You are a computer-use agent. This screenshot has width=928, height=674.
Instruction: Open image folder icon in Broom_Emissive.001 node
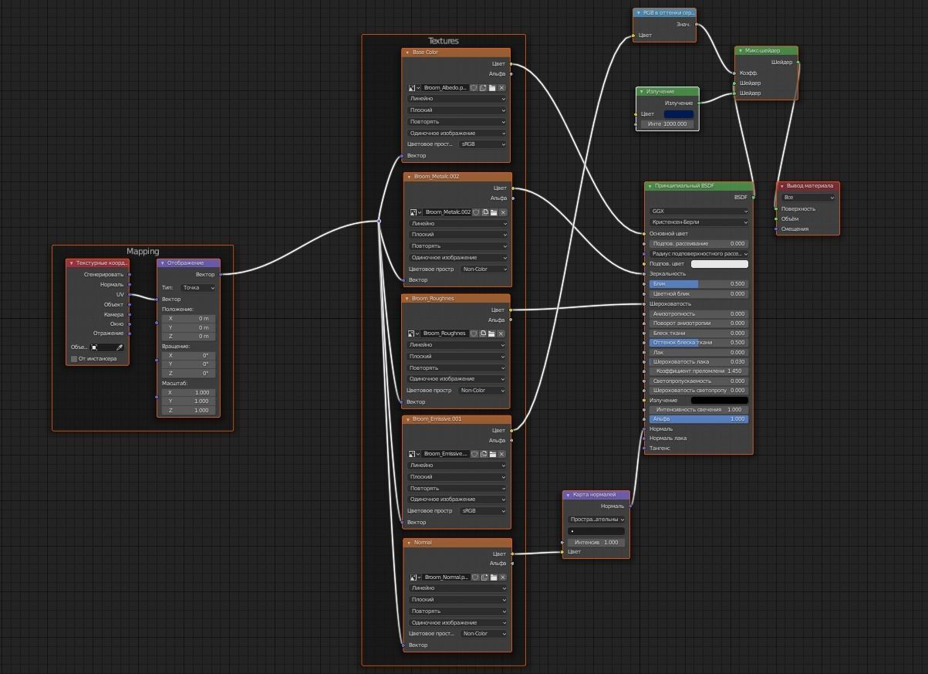pyautogui.click(x=492, y=454)
